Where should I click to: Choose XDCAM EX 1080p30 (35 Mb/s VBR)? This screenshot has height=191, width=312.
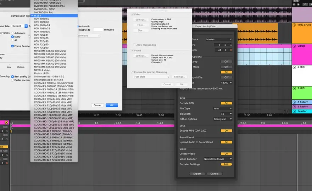[54, 96]
